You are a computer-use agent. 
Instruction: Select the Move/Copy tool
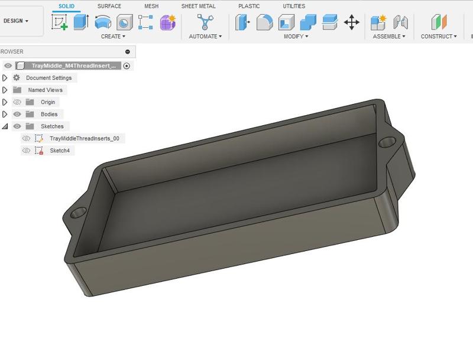351,22
